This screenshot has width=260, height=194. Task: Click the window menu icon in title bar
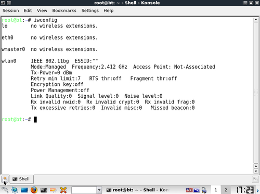[3, 3]
